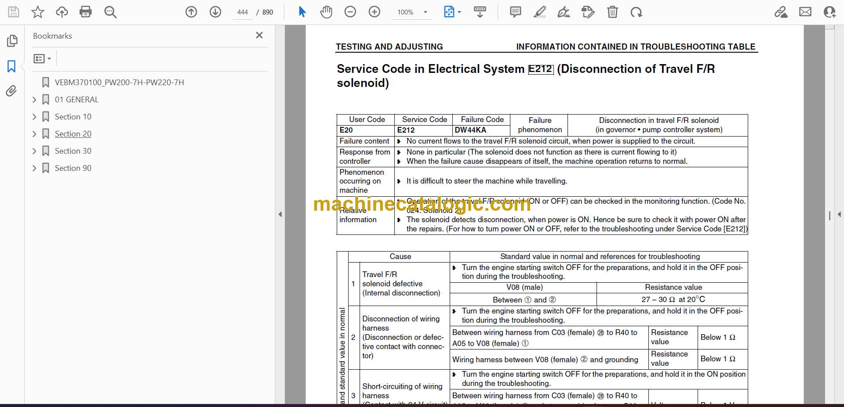Screen dimensions: 844x407
Task: Close the Bookmarks panel
Action: tap(259, 35)
